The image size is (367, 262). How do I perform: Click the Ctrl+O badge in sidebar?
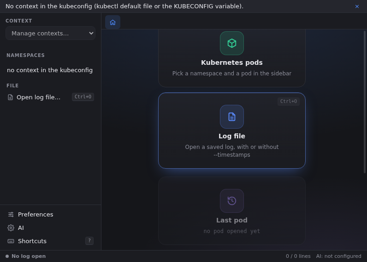click(83, 97)
